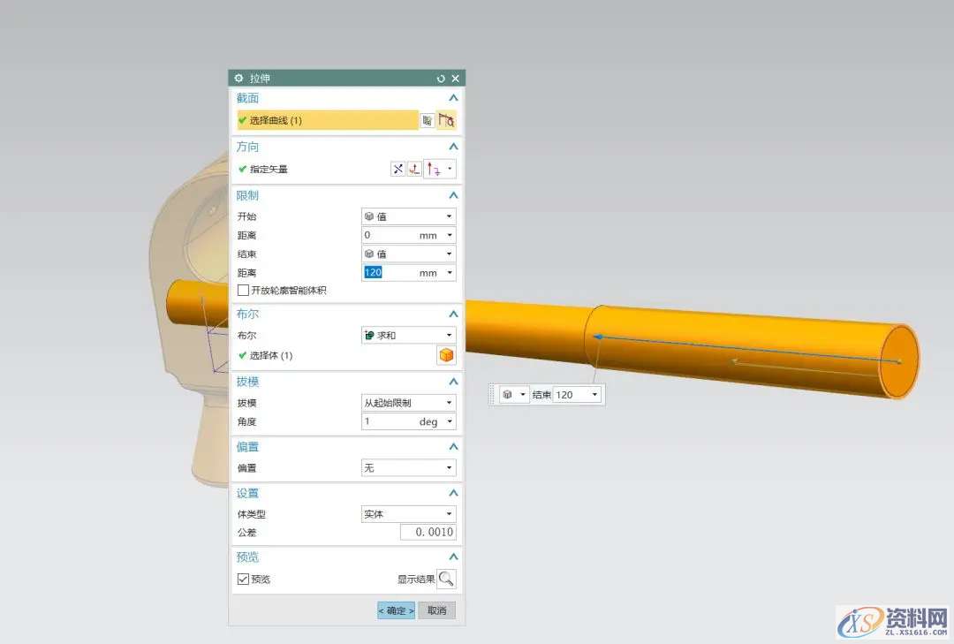Click the sketch section icon beside 选择曲线
Viewport: 954px width, 644px height.
coord(428,120)
